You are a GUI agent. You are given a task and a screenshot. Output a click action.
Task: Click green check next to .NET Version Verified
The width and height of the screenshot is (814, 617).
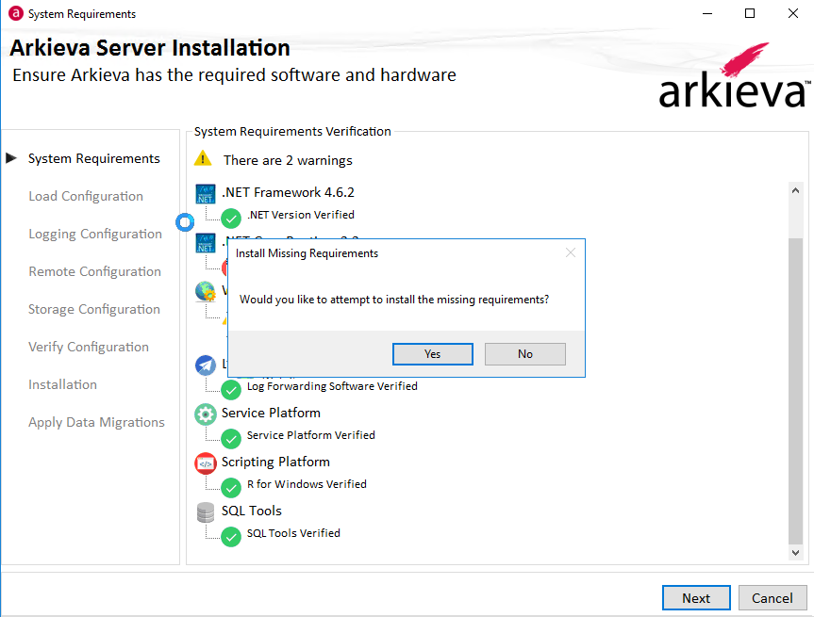[x=231, y=219]
